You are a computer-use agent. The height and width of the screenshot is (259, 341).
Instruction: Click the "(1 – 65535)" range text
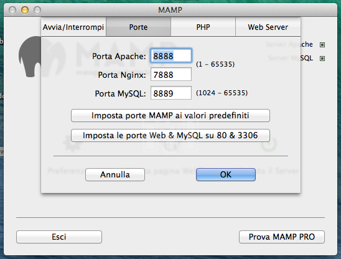[x=215, y=64]
